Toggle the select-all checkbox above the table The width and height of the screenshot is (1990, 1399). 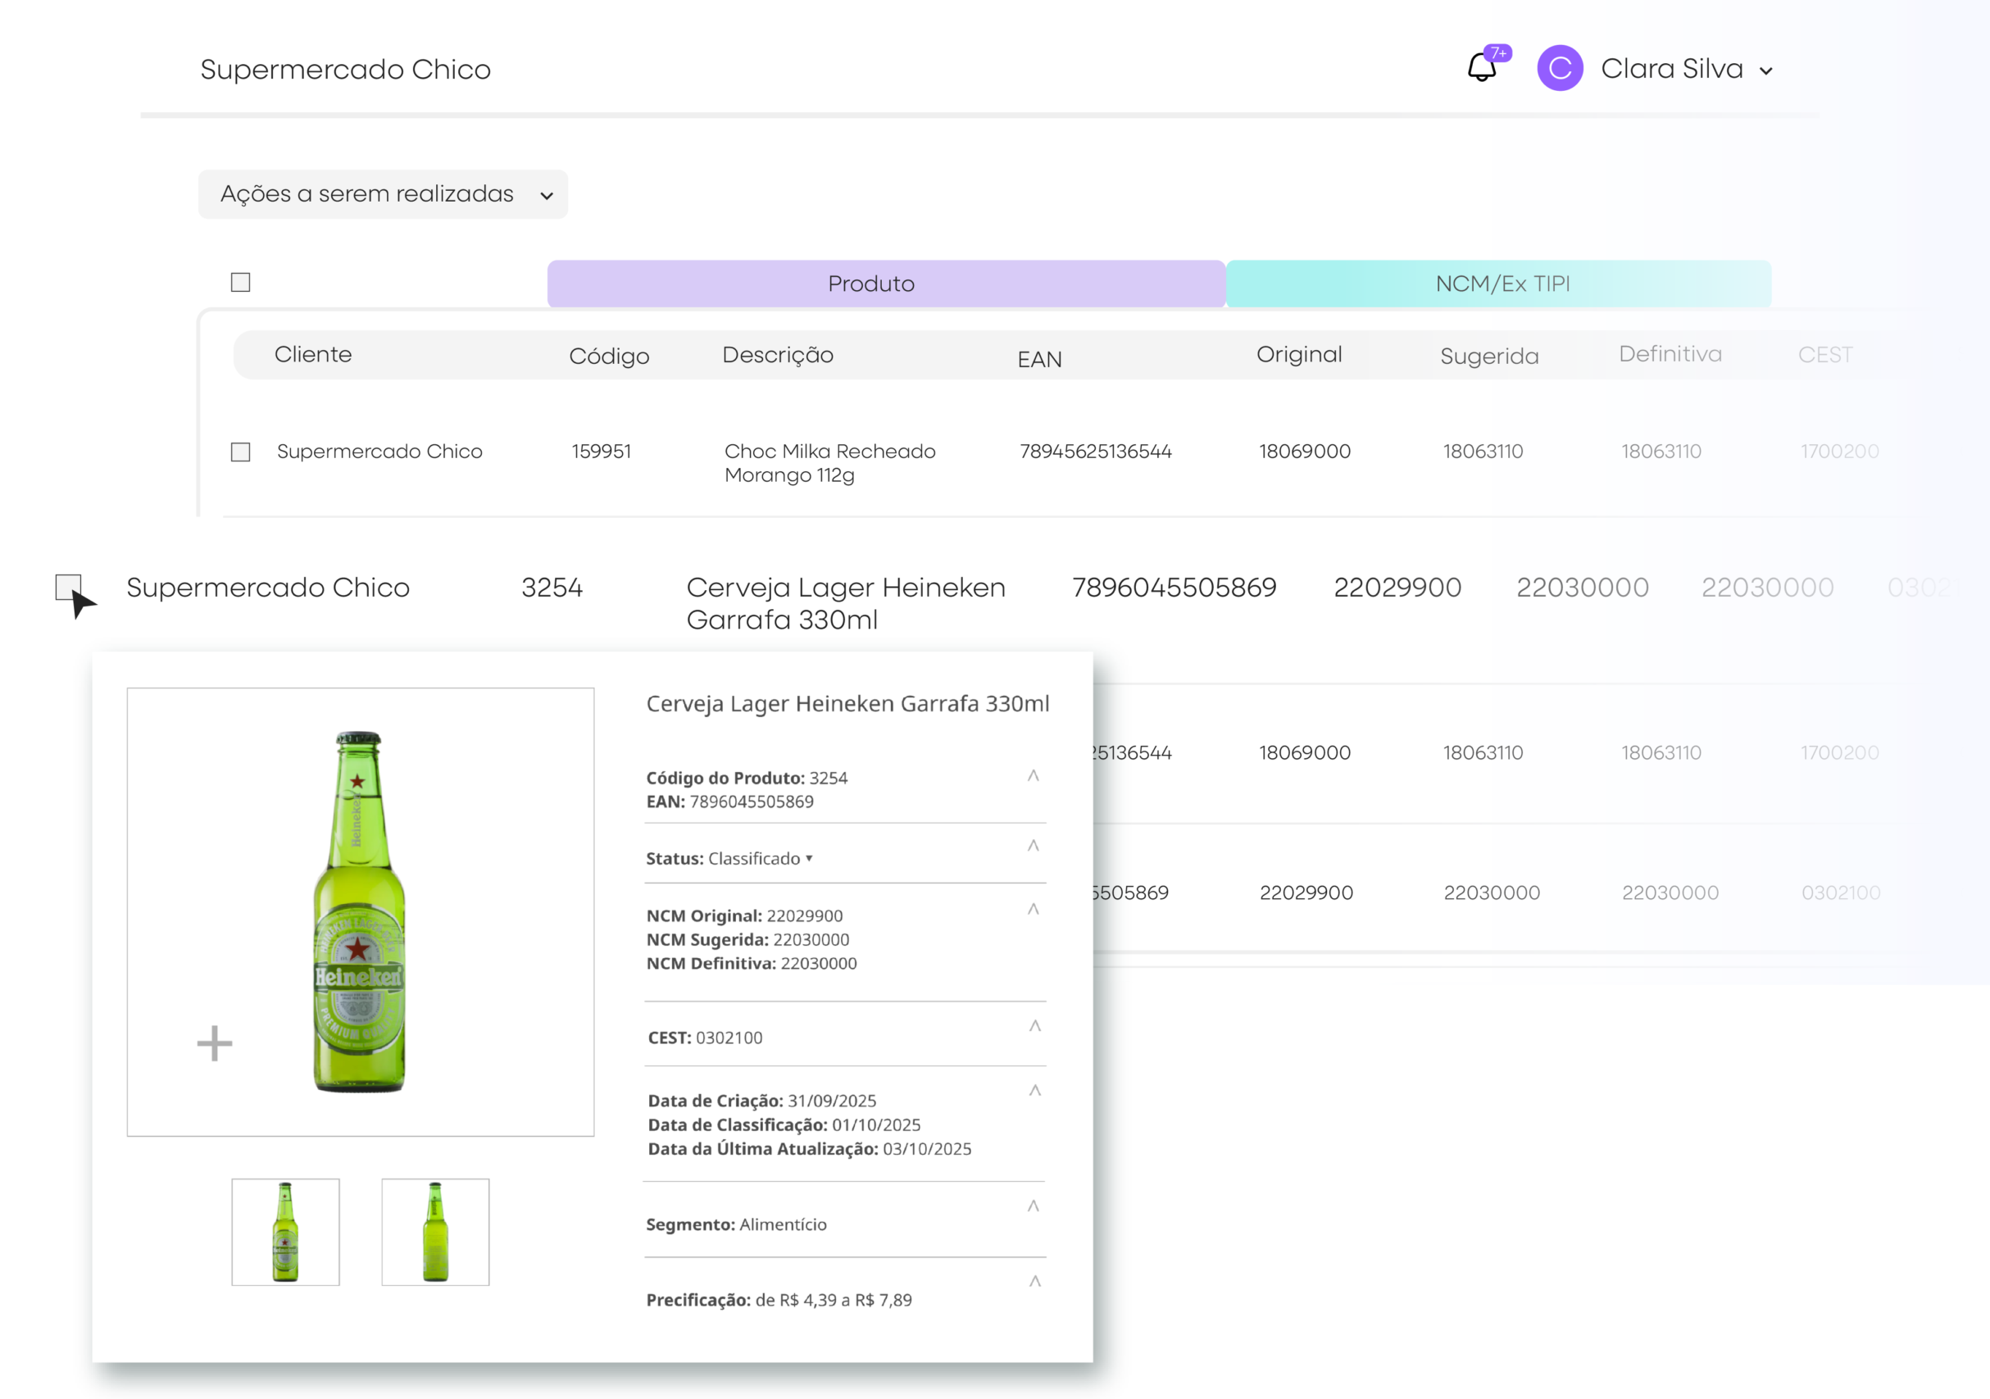[240, 282]
